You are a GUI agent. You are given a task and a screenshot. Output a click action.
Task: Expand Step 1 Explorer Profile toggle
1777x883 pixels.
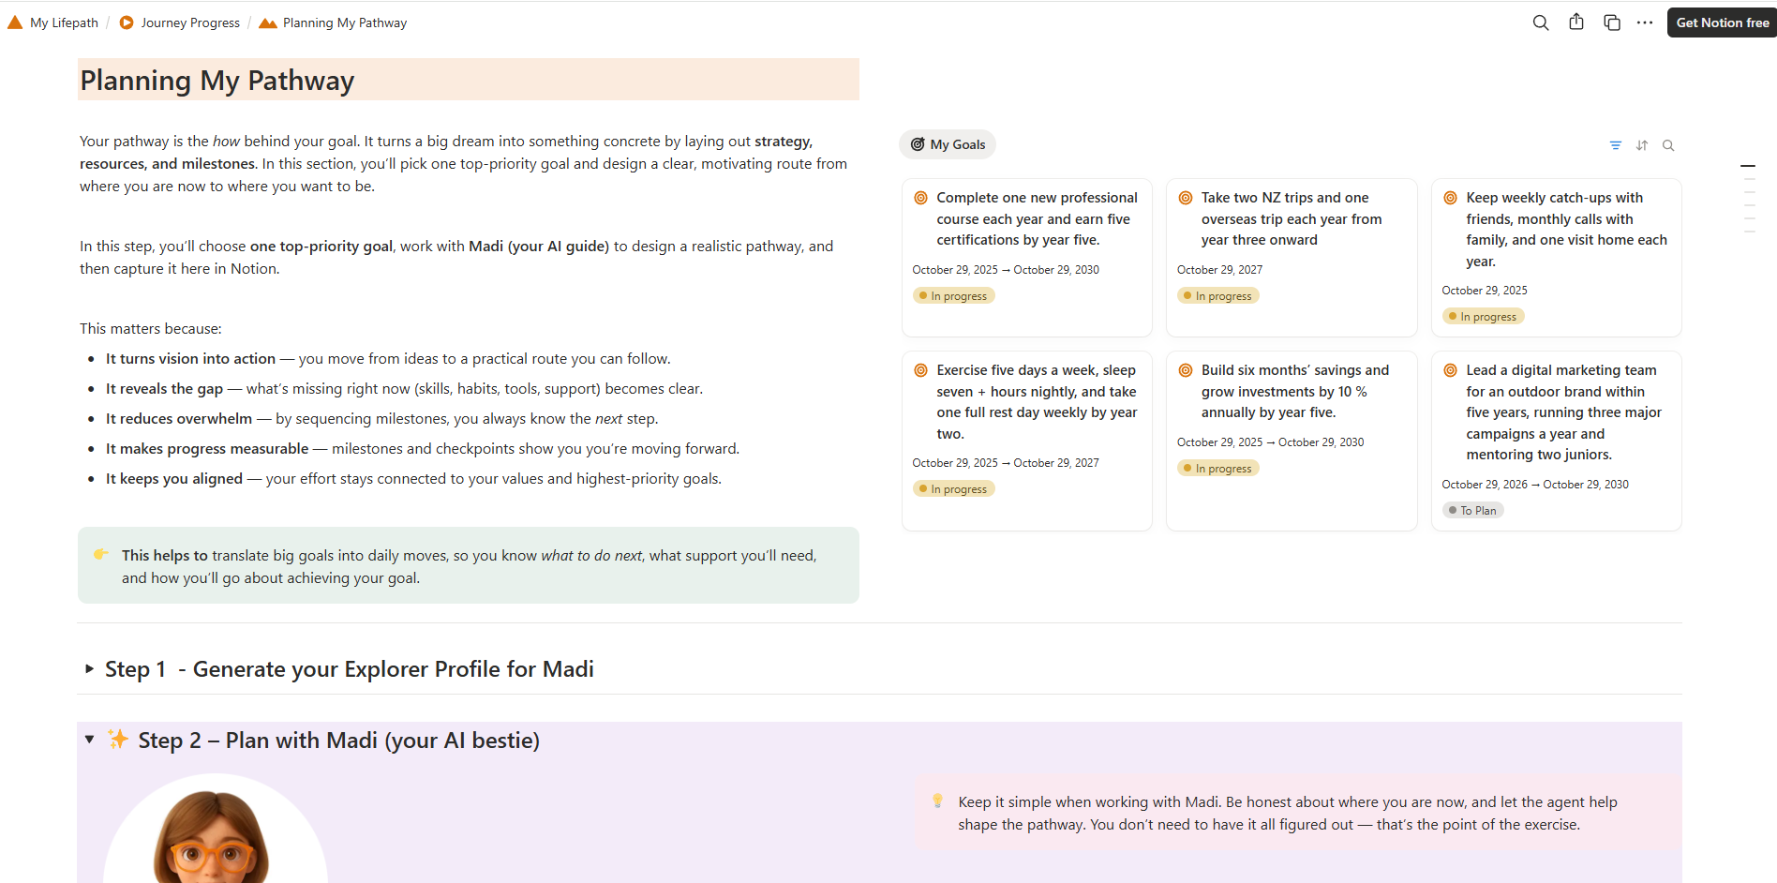point(90,669)
